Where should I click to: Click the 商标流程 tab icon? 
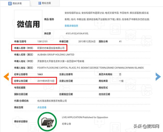(x=40, y=3)
